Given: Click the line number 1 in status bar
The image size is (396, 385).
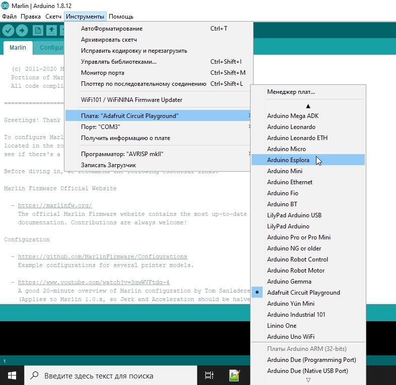Looking at the screenshot, I should coord(5,361).
